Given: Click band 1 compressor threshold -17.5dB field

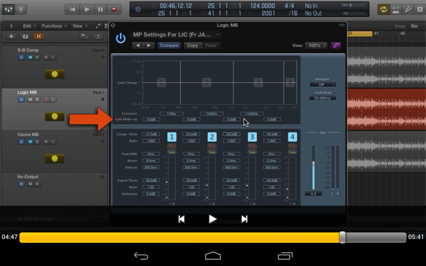Looking at the screenshot, I should [151, 134].
